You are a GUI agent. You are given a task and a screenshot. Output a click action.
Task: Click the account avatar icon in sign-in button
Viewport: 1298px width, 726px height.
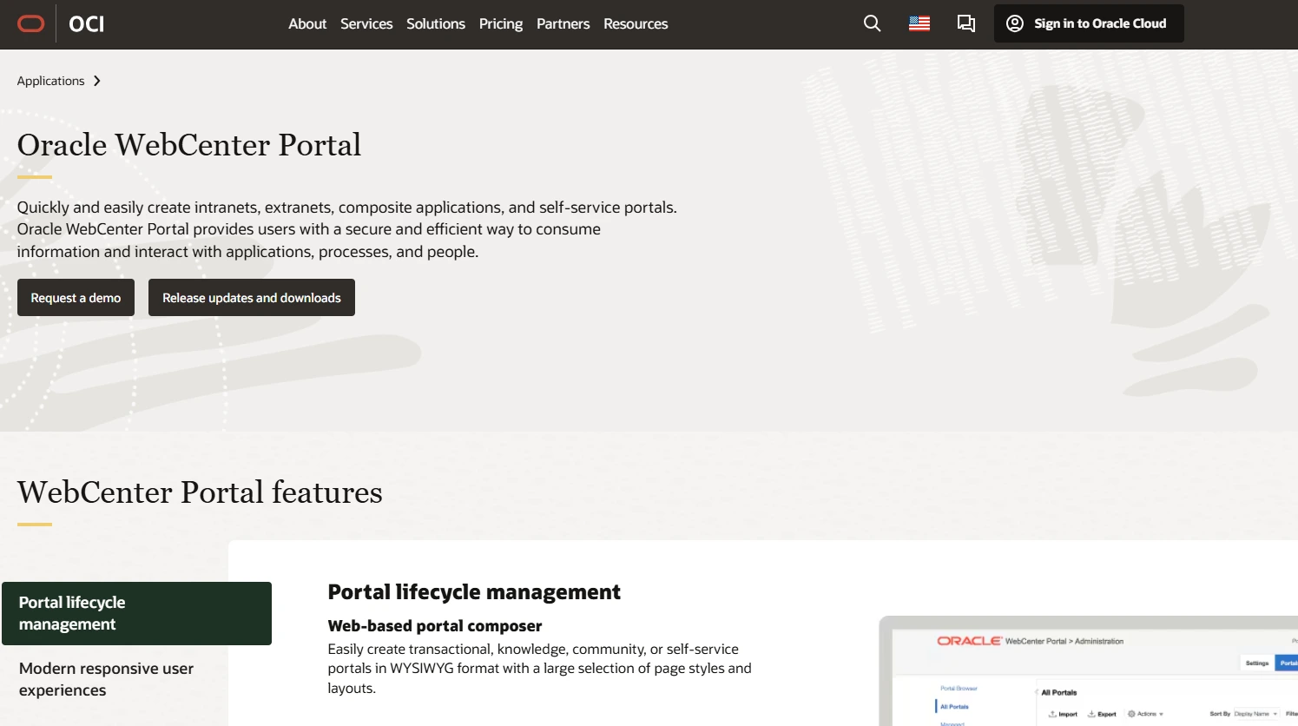tap(1015, 23)
